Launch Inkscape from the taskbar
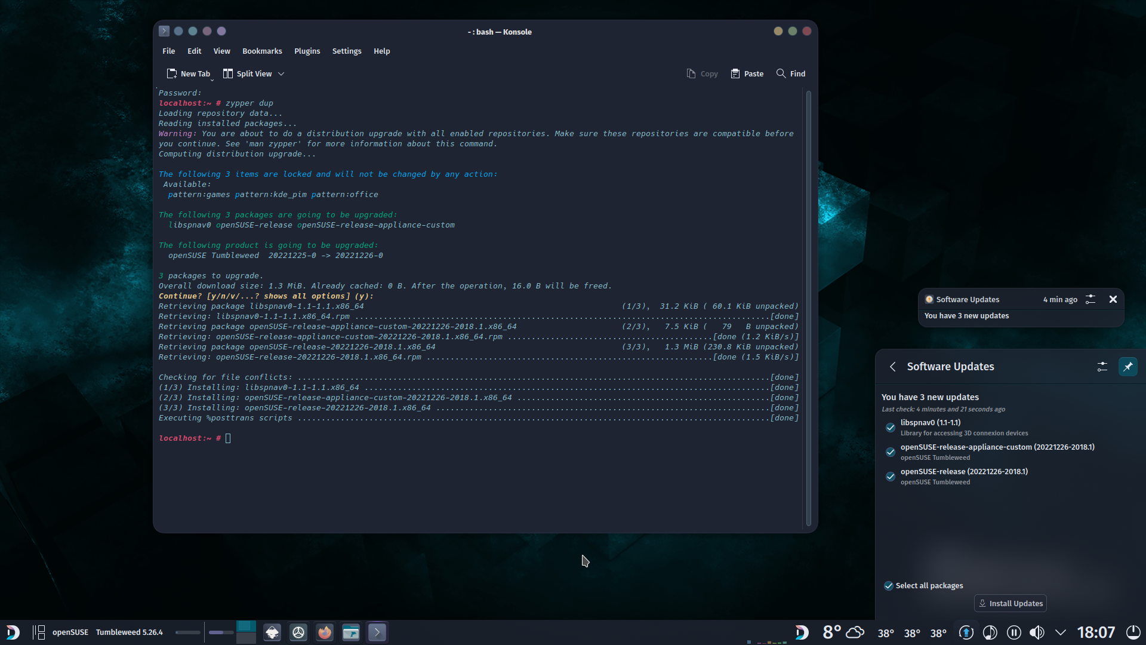The image size is (1146, 645). pos(272,632)
